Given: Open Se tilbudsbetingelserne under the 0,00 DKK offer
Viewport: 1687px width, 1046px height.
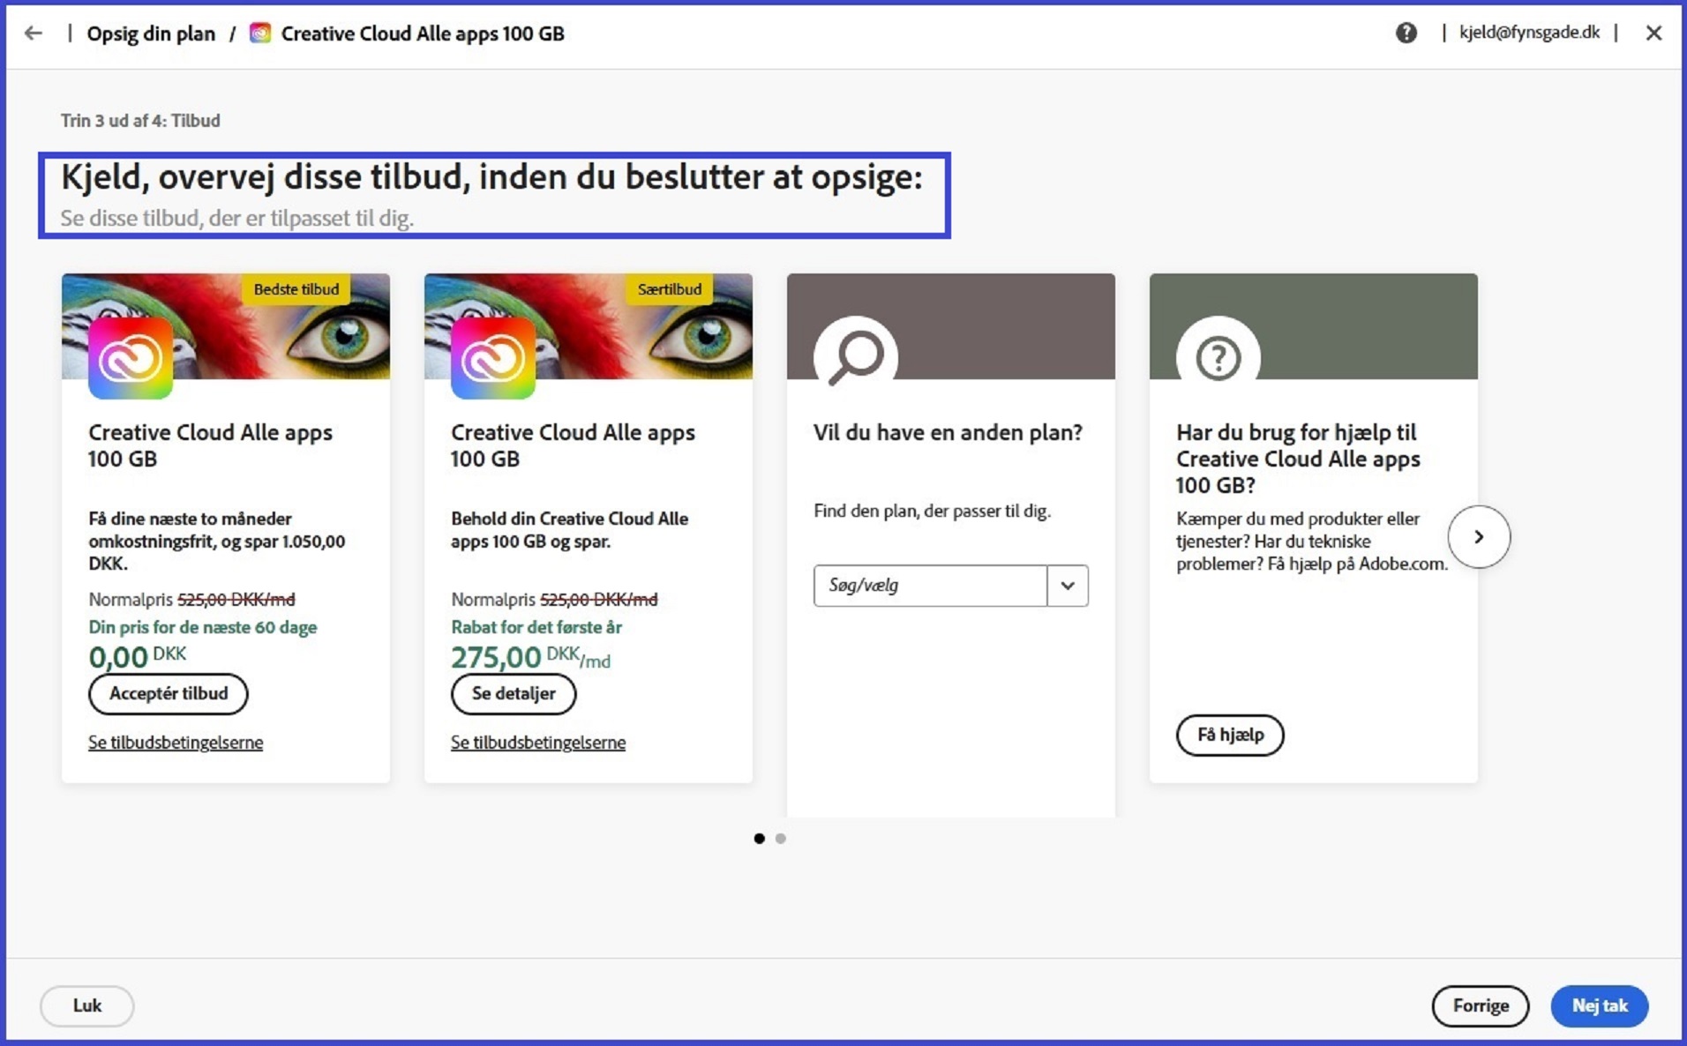Looking at the screenshot, I should [176, 743].
